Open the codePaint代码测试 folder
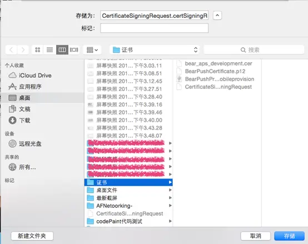This screenshot has height=244, width=308. coord(128,221)
